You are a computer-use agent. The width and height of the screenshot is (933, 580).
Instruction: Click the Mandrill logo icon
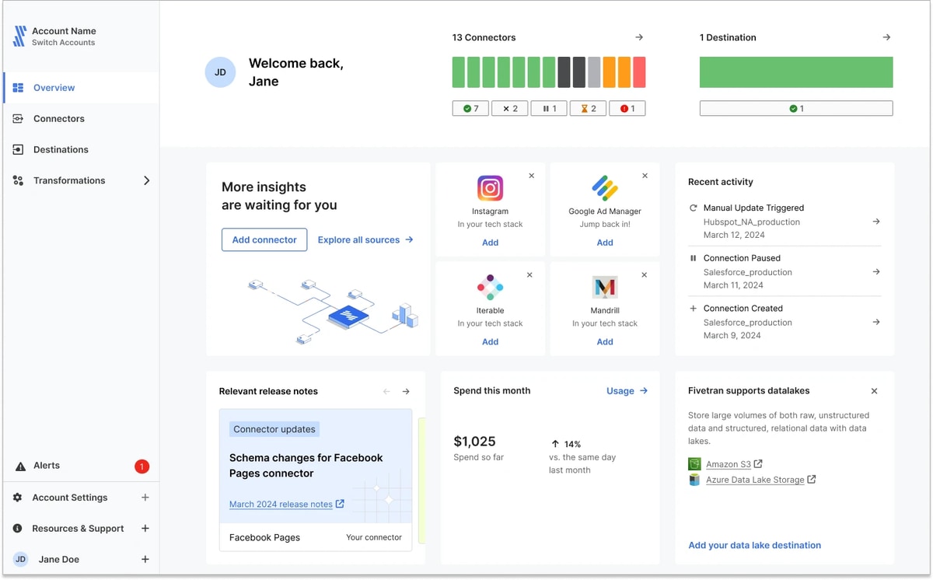click(605, 288)
